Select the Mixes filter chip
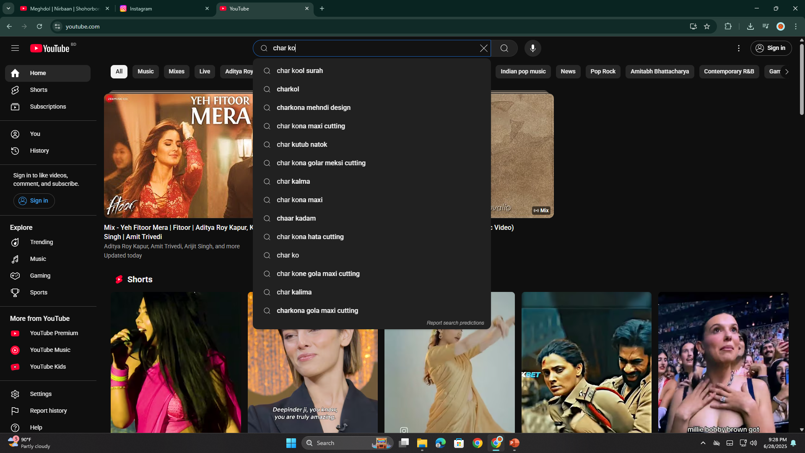The height and width of the screenshot is (453, 805). (177, 71)
